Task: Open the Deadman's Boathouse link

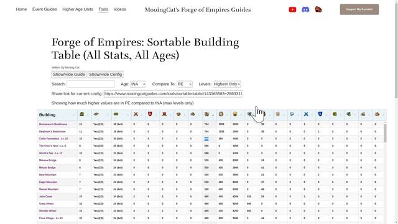Action: pos(52,131)
